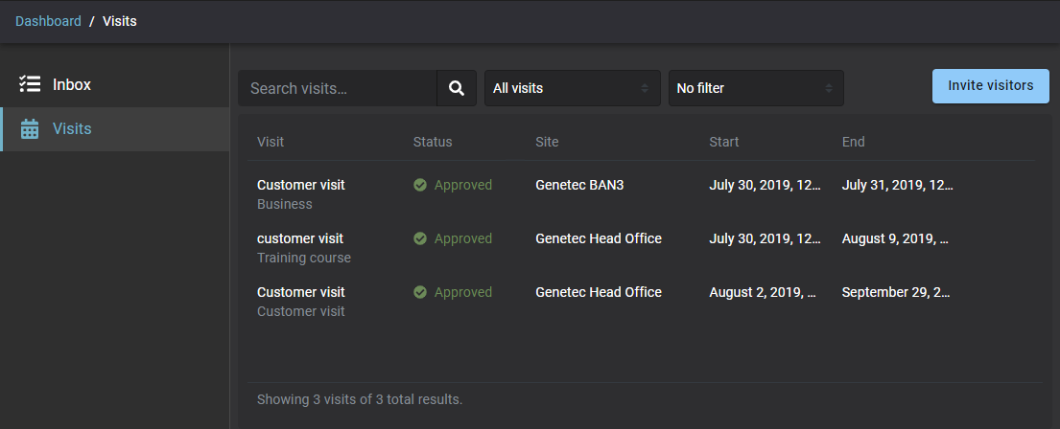This screenshot has height=429, width=1060.
Task: Open the All visits dropdown
Action: [572, 88]
